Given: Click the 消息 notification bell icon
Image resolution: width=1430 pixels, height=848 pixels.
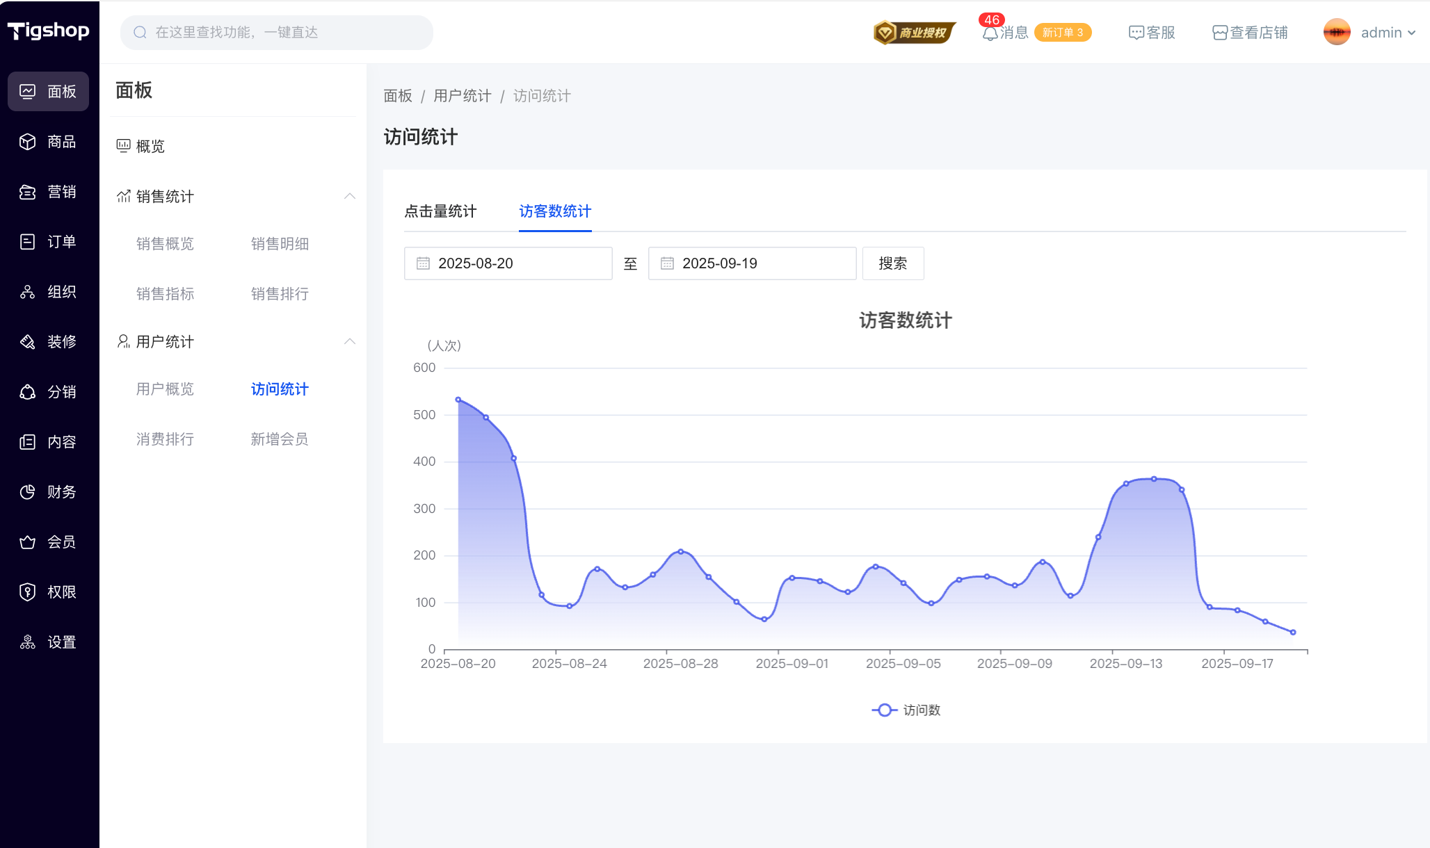Looking at the screenshot, I should (x=990, y=33).
